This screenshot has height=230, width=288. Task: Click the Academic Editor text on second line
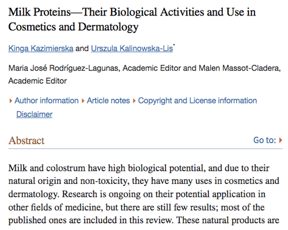click(x=37, y=81)
